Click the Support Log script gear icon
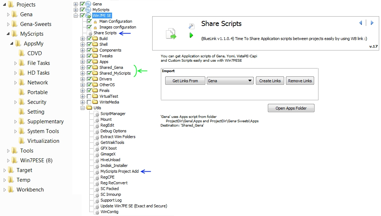This screenshot has height=216, width=381. pos(97,200)
